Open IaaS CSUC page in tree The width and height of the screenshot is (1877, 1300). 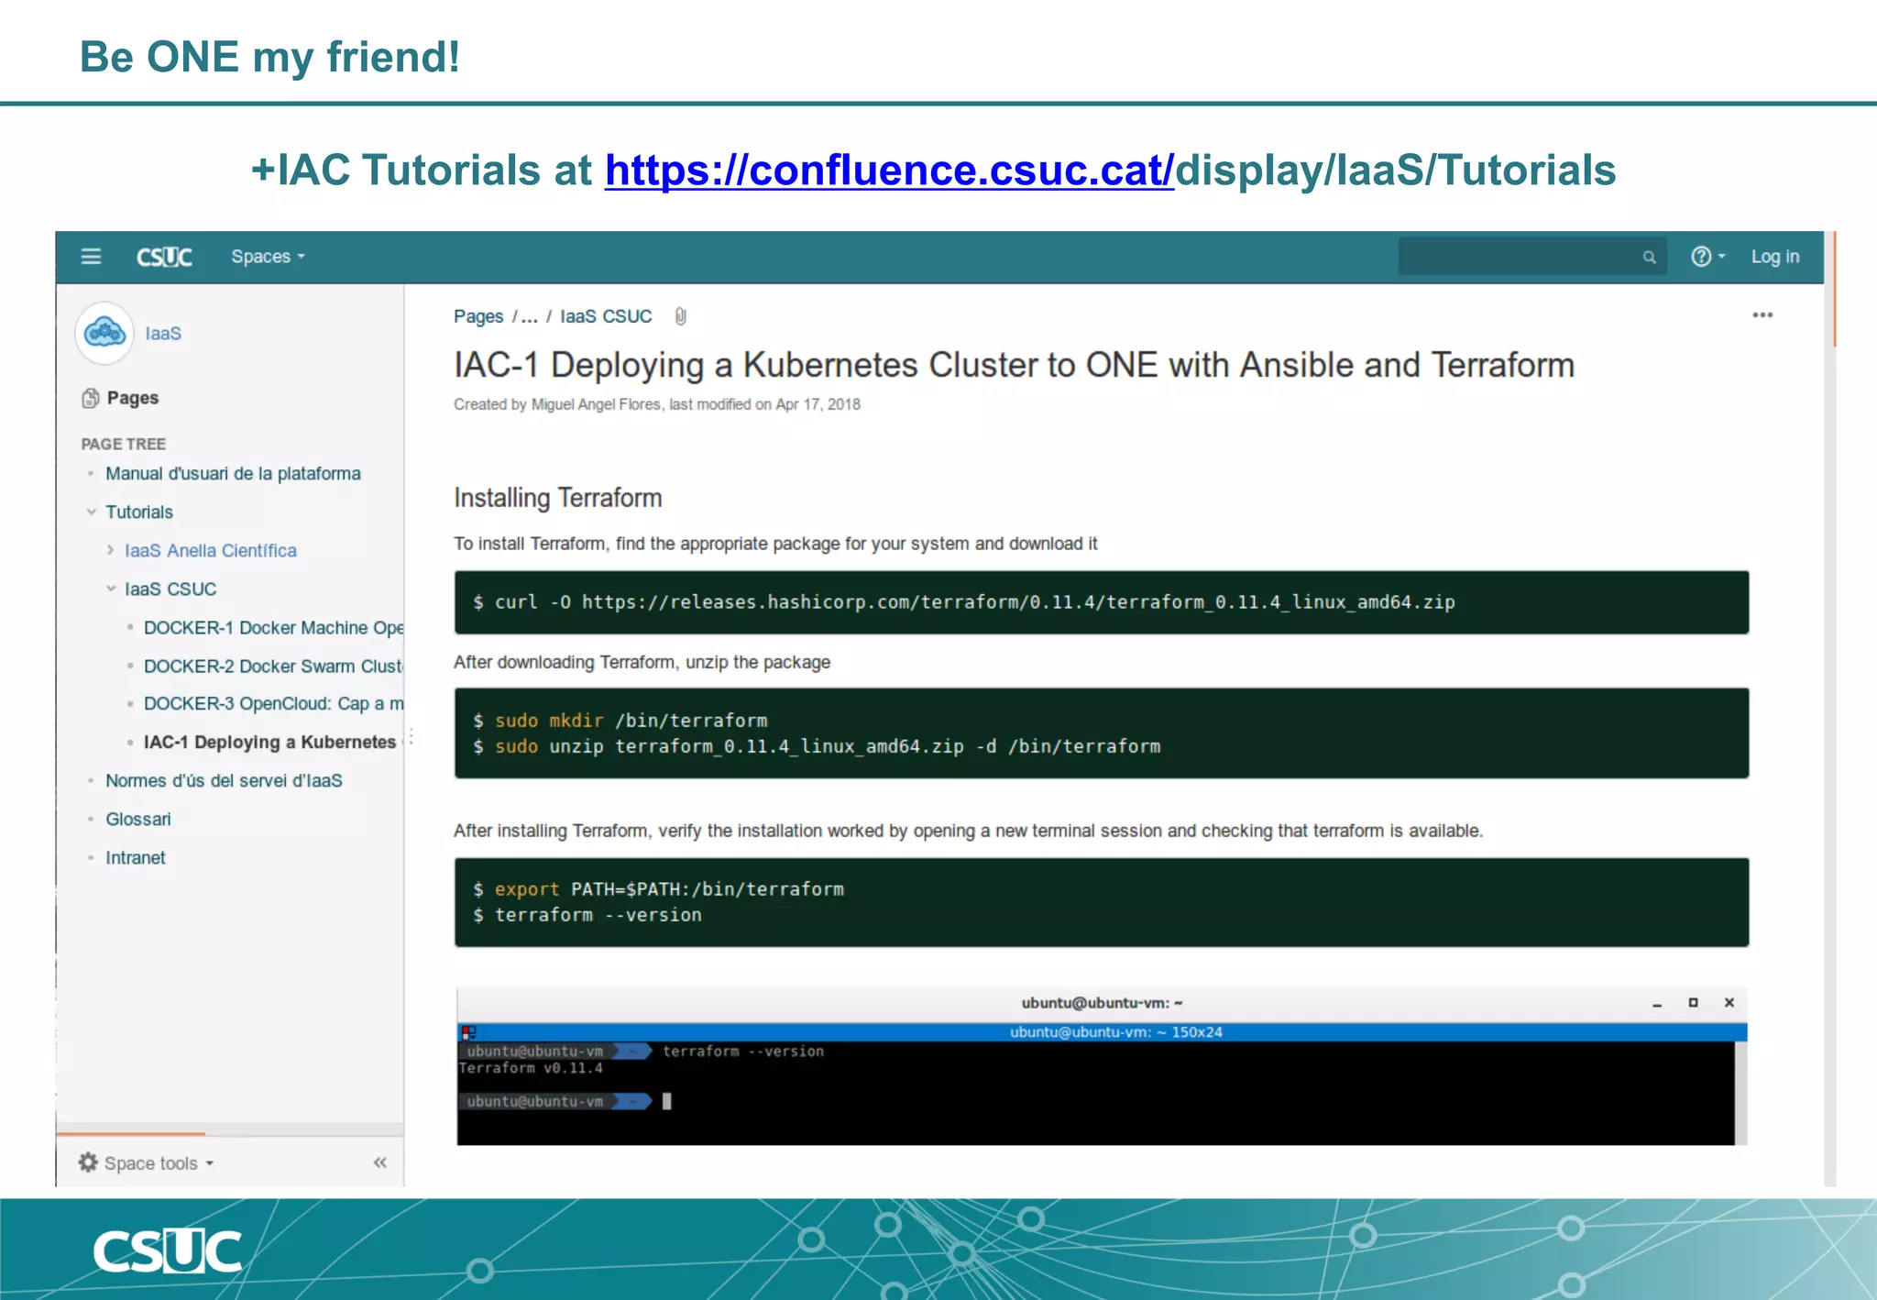tap(170, 589)
